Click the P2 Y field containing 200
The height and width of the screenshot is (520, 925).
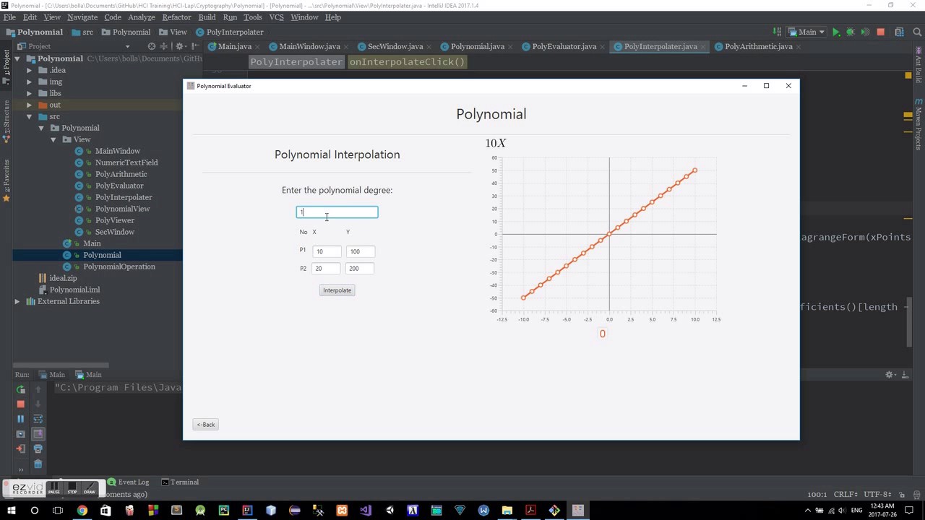coord(360,269)
